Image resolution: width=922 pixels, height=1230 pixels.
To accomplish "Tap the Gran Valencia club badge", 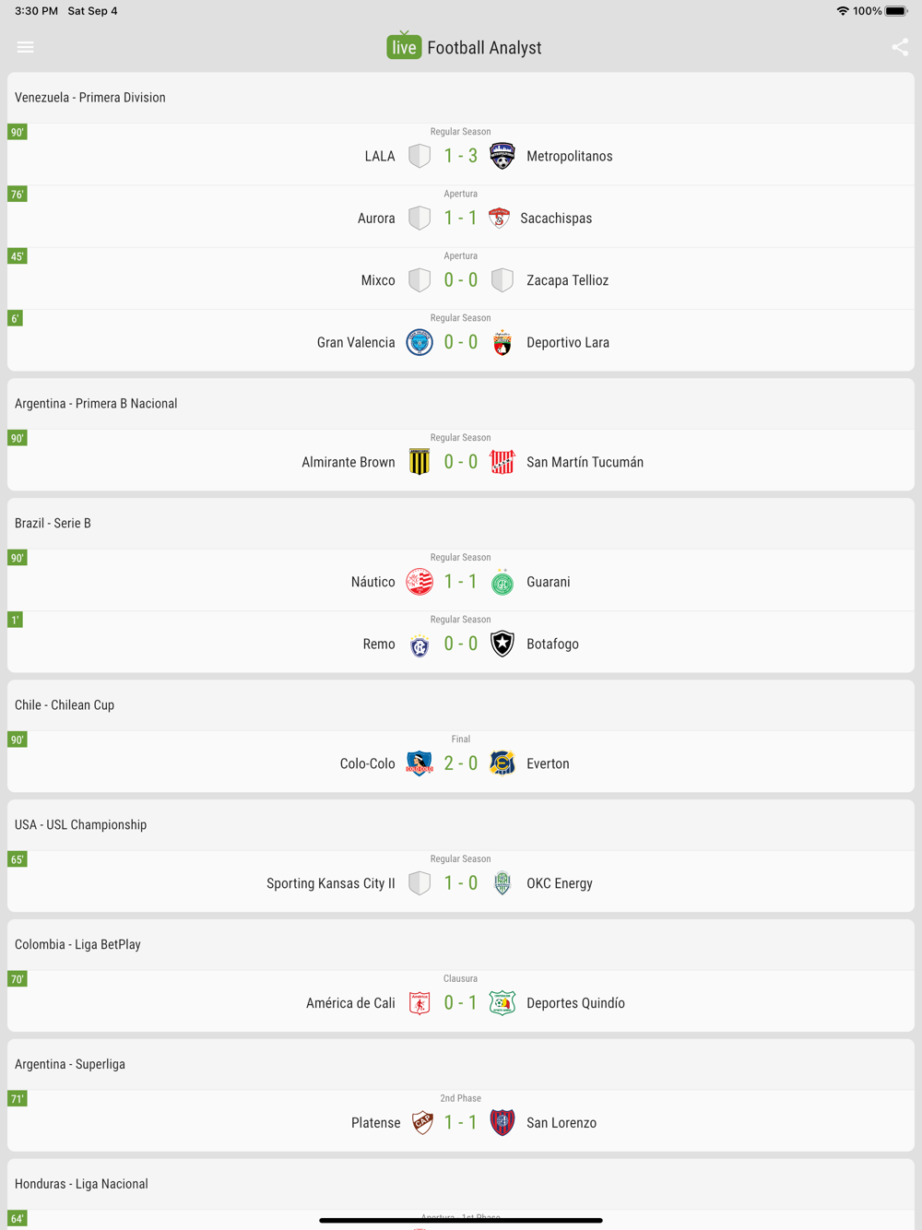I will 420,343.
